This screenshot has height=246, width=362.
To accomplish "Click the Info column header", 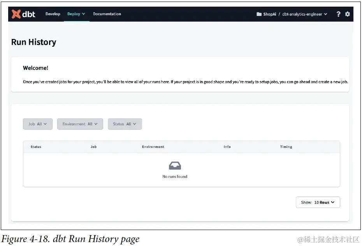I will click(x=227, y=147).
